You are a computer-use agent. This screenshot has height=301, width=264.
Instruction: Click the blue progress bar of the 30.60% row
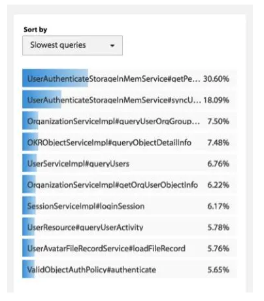tap(55, 79)
